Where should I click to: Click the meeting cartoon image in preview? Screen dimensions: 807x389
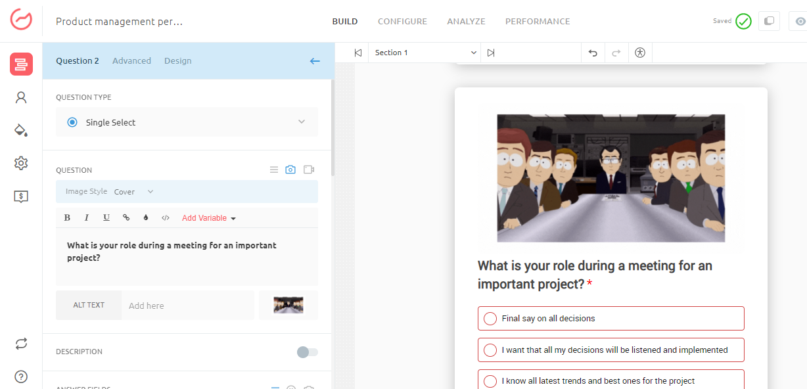point(611,178)
